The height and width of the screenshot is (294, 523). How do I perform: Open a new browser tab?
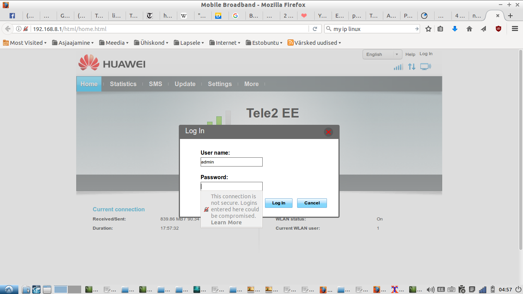(510, 16)
